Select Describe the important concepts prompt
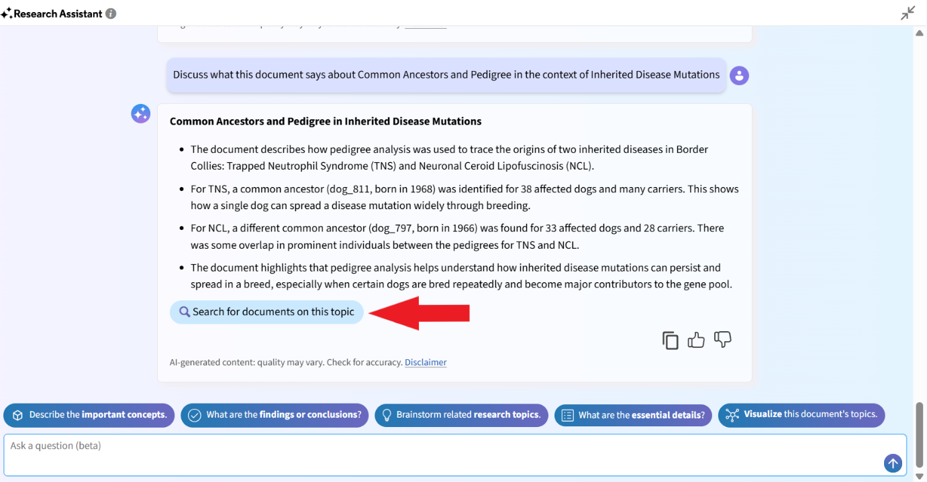 89,415
